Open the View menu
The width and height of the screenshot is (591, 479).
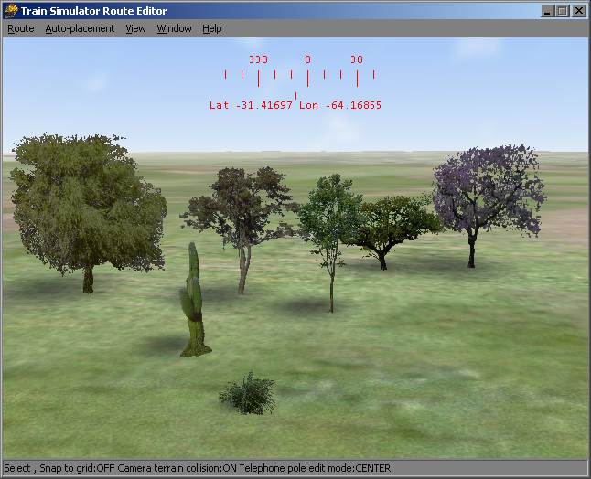pos(135,28)
